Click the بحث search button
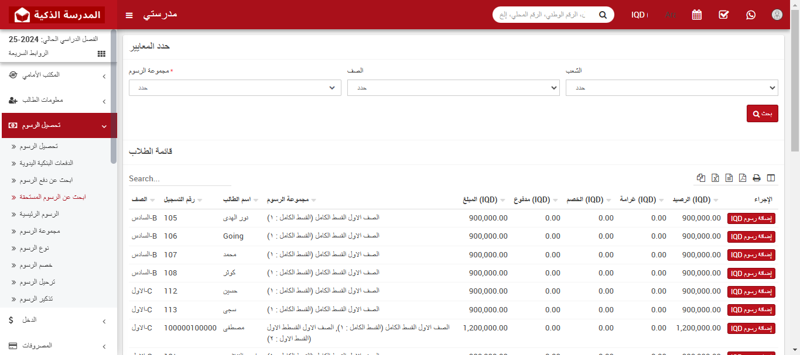 (x=762, y=113)
